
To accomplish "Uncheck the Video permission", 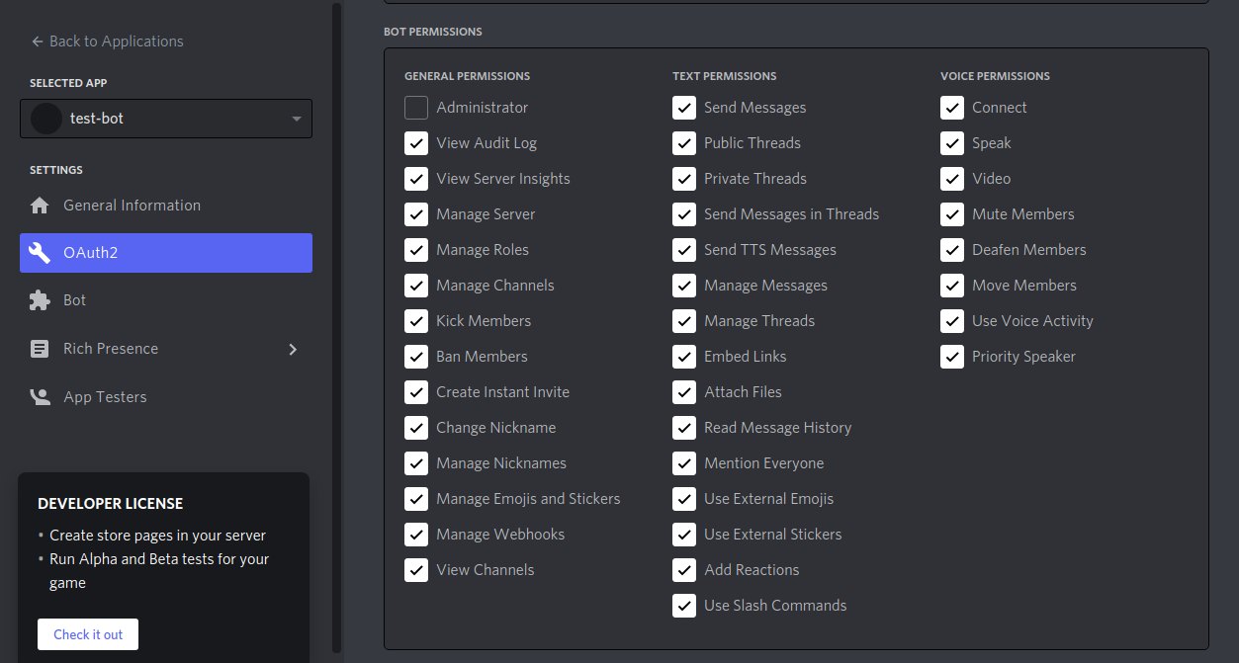I will 952,179.
